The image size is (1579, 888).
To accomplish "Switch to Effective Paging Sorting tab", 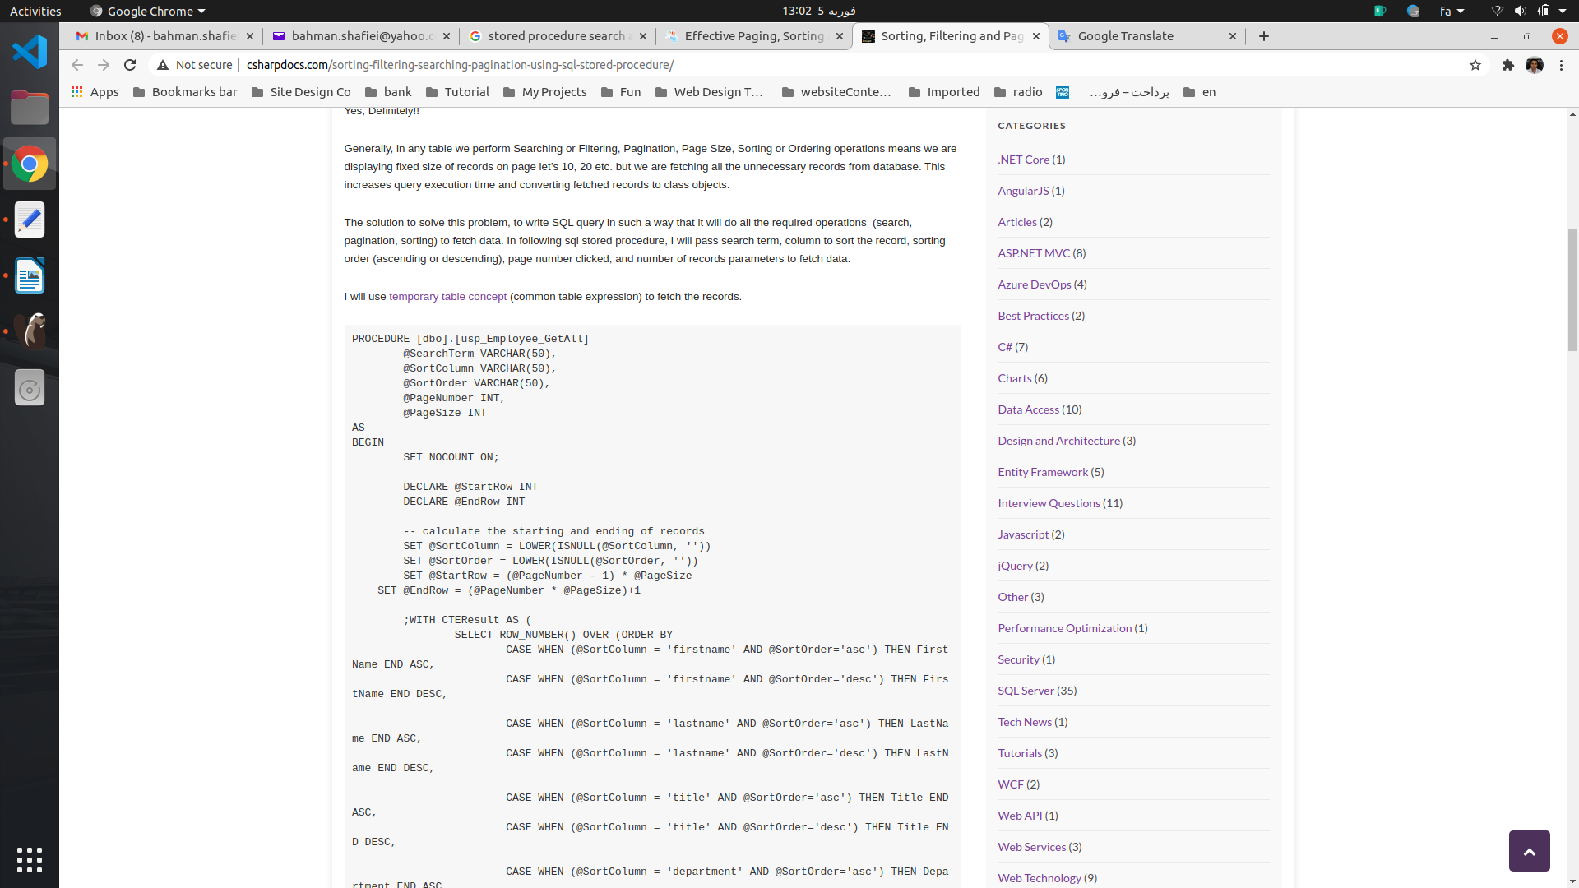I will (x=757, y=35).
